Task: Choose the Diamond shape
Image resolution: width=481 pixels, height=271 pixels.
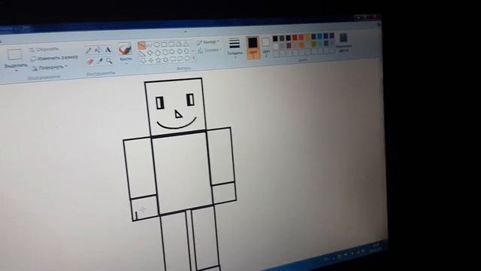Action: (150, 52)
